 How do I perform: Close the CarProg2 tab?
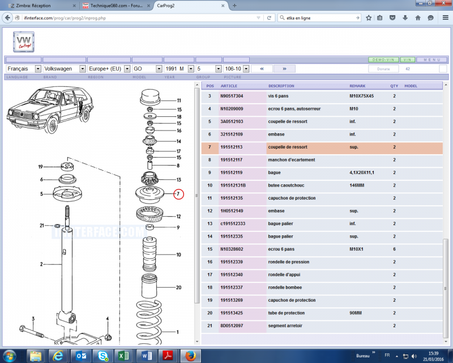[x=223, y=6]
